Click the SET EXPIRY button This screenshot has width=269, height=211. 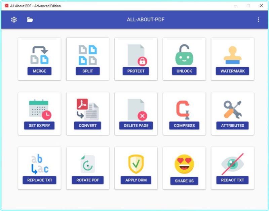coord(39,125)
